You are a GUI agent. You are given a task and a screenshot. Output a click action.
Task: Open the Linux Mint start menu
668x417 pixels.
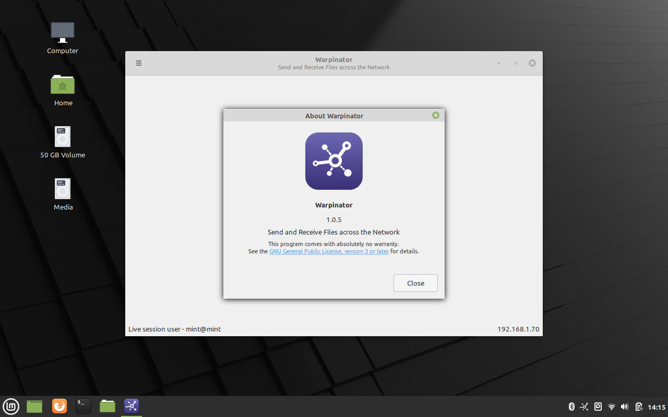point(11,406)
